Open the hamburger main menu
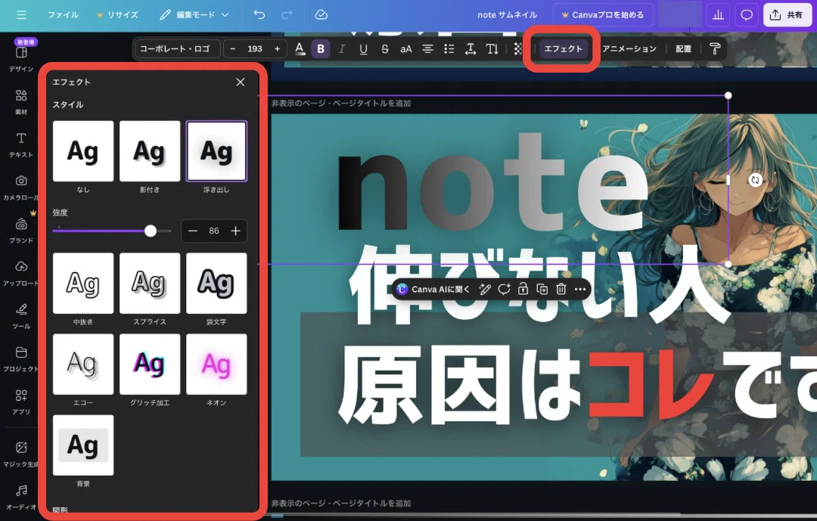 (x=21, y=15)
